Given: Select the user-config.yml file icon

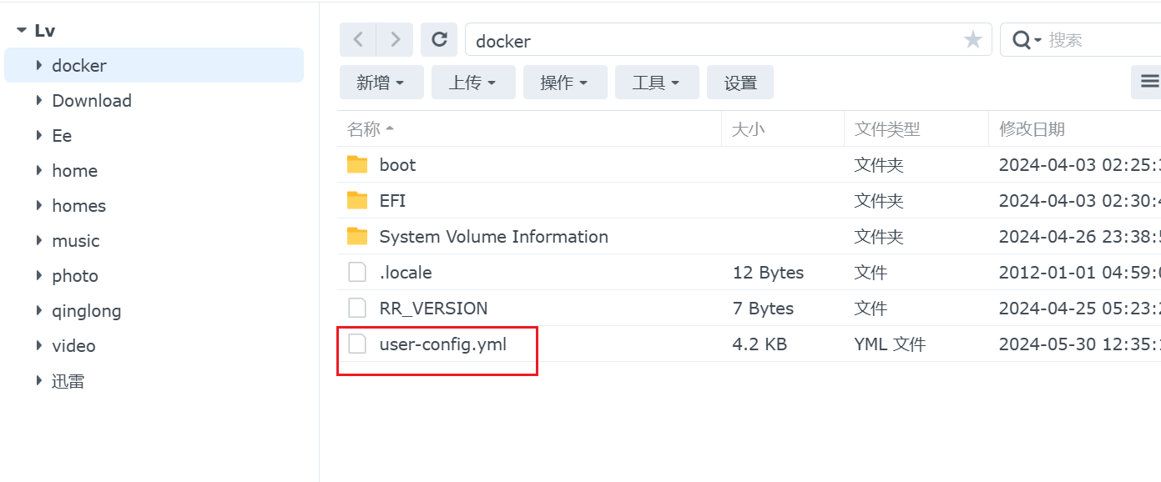Looking at the screenshot, I should 357,344.
